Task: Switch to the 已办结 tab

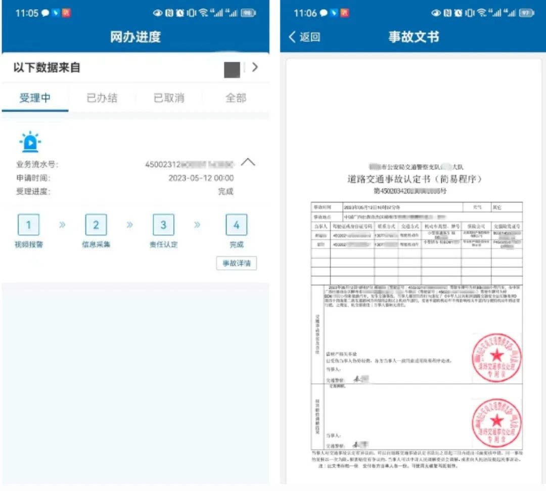Action: click(102, 98)
